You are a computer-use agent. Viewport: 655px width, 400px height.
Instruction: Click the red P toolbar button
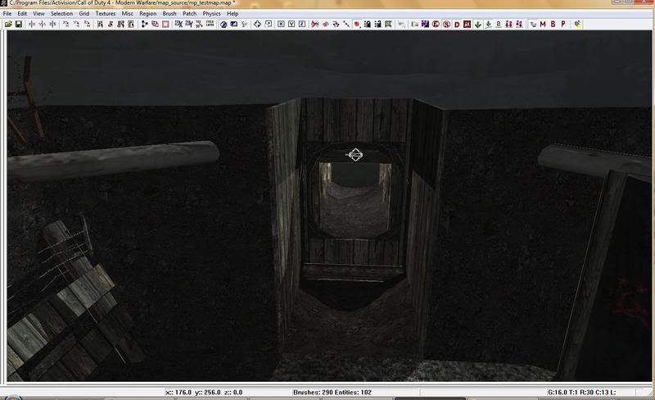coord(563,25)
